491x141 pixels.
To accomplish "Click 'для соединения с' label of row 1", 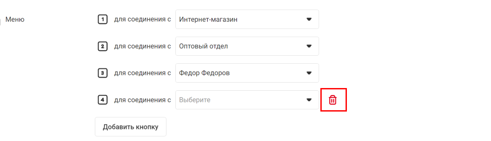I will [x=142, y=20].
